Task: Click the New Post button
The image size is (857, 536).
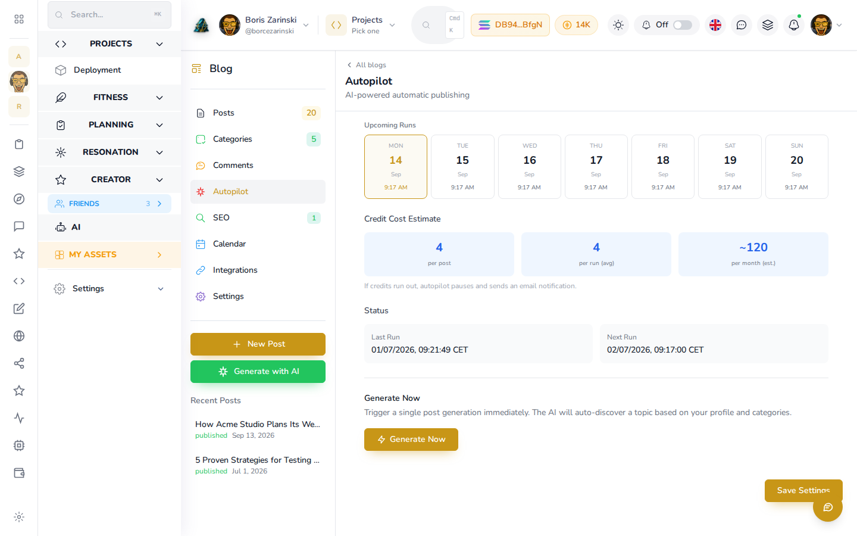Action: click(x=258, y=344)
